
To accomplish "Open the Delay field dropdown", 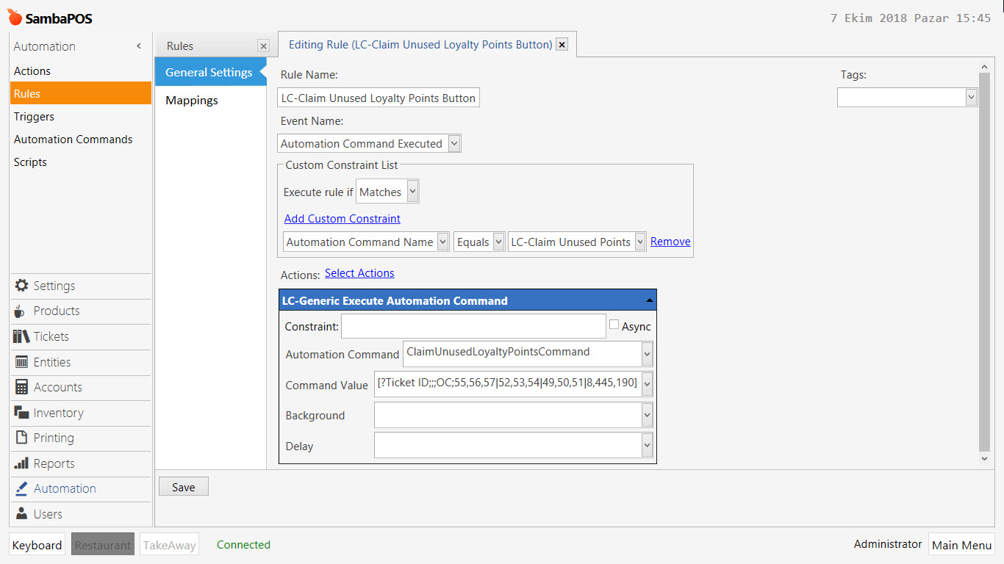I will point(647,445).
